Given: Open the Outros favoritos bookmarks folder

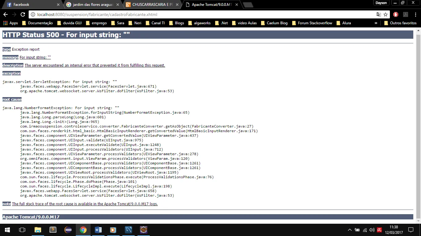Looking at the screenshot, I should coord(400,23).
